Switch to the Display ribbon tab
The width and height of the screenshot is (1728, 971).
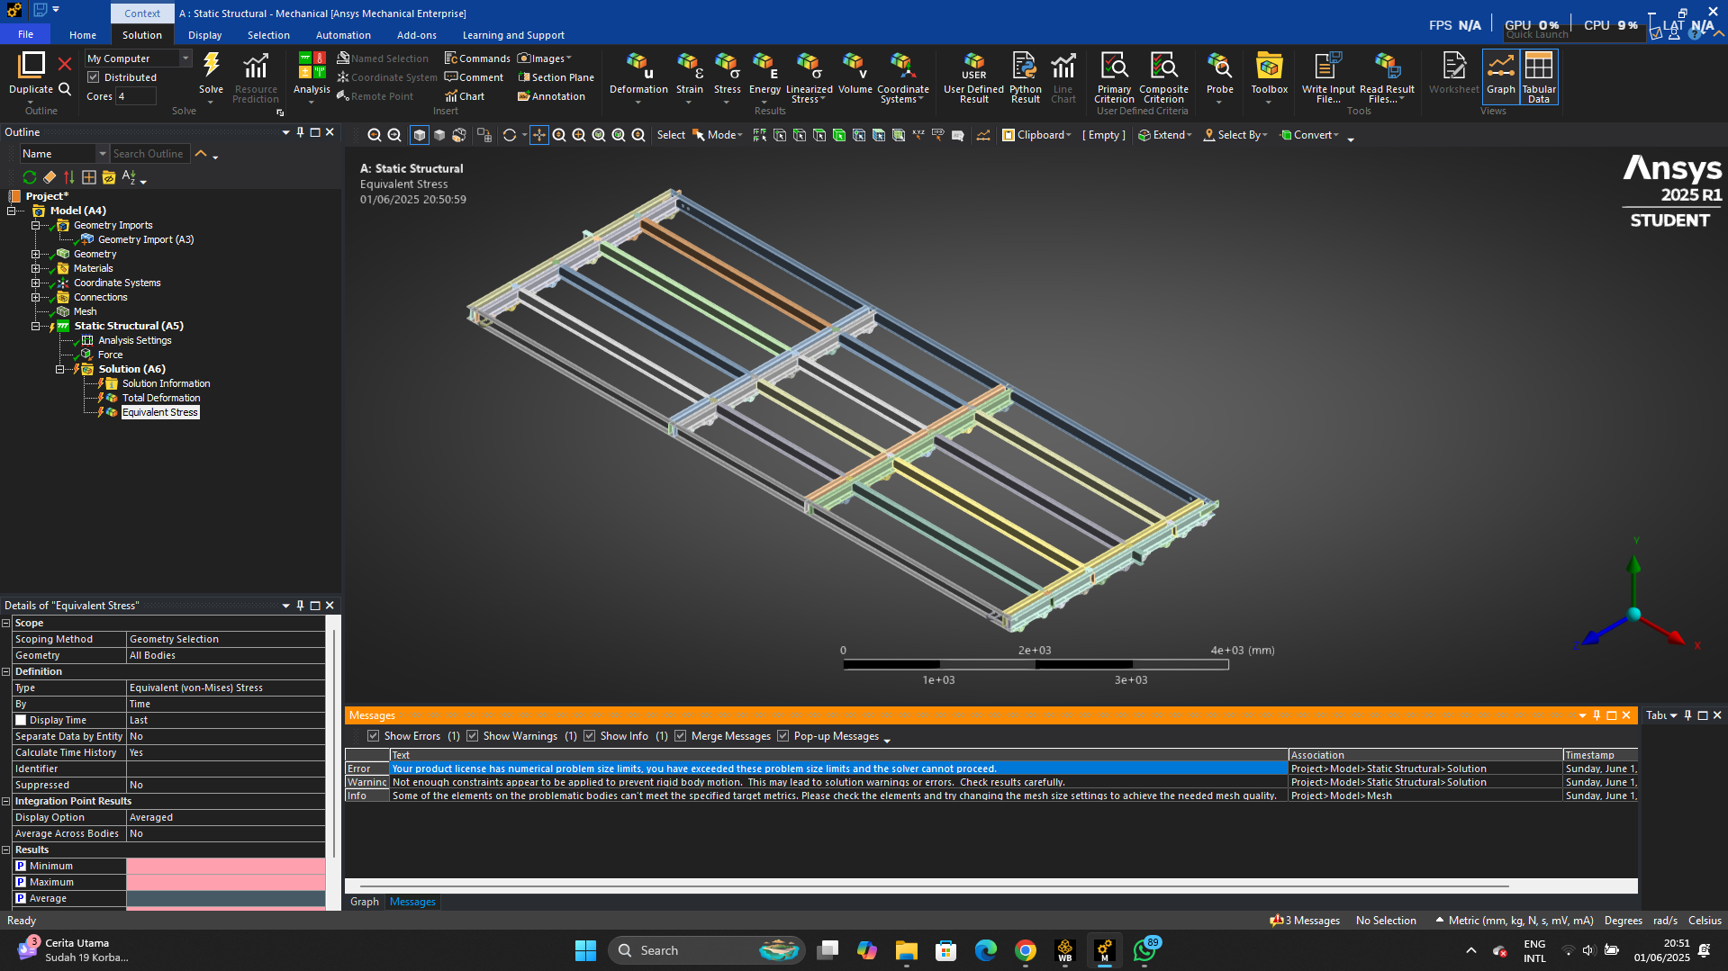(x=204, y=35)
